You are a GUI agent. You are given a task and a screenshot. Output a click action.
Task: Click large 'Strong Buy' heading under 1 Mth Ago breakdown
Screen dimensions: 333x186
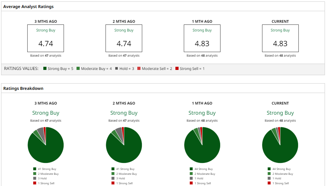(202, 113)
